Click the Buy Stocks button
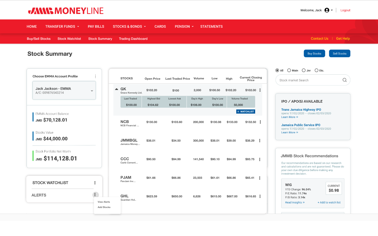The width and height of the screenshot is (378, 236). [314, 53]
